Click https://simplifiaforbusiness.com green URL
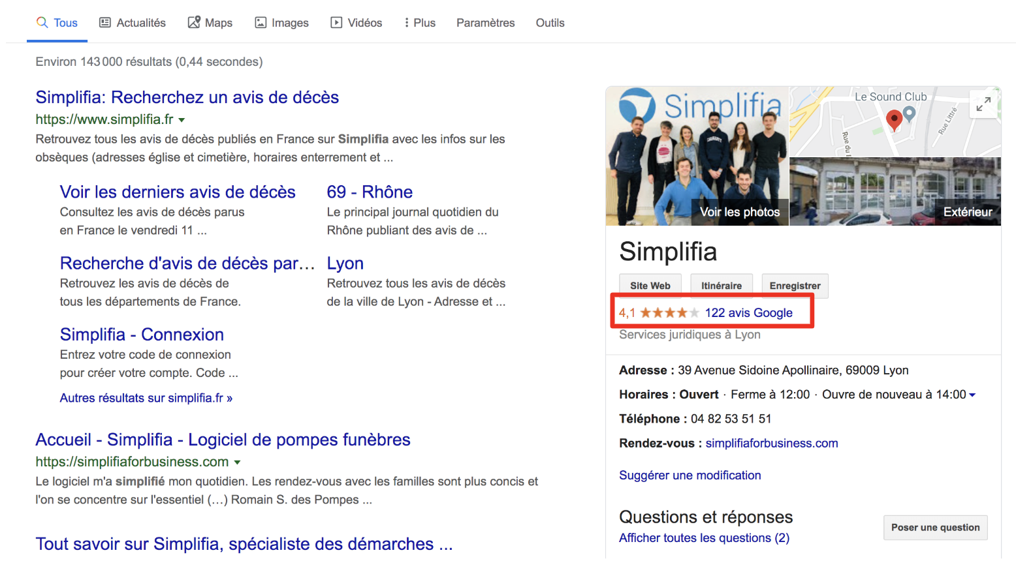Viewport: 1016px width, 574px height. point(132,462)
